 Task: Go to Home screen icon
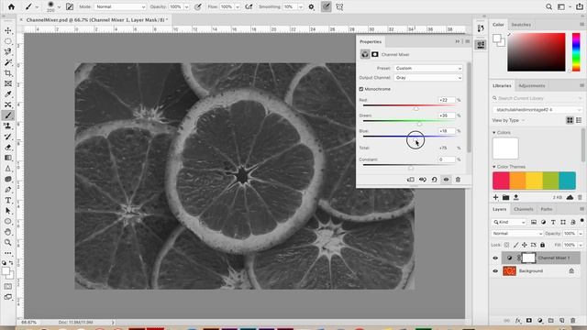point(11,6)
